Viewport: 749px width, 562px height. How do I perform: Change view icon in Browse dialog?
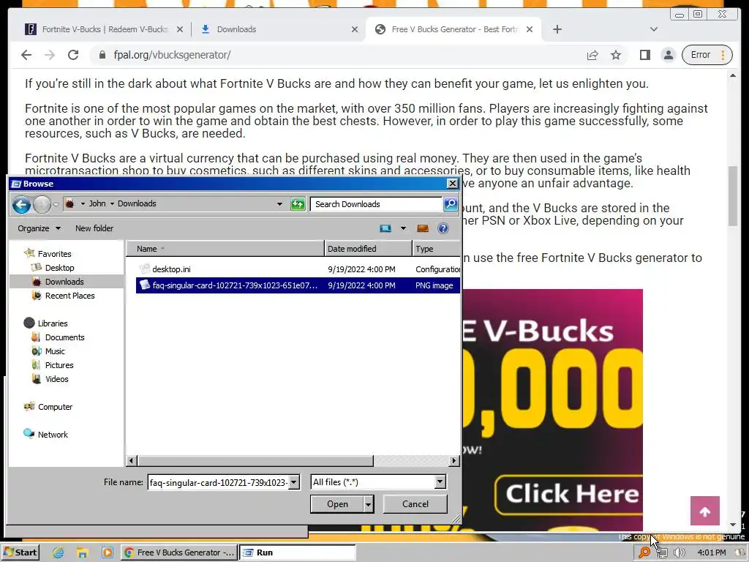pyautogui.click(x=385, y=228)
